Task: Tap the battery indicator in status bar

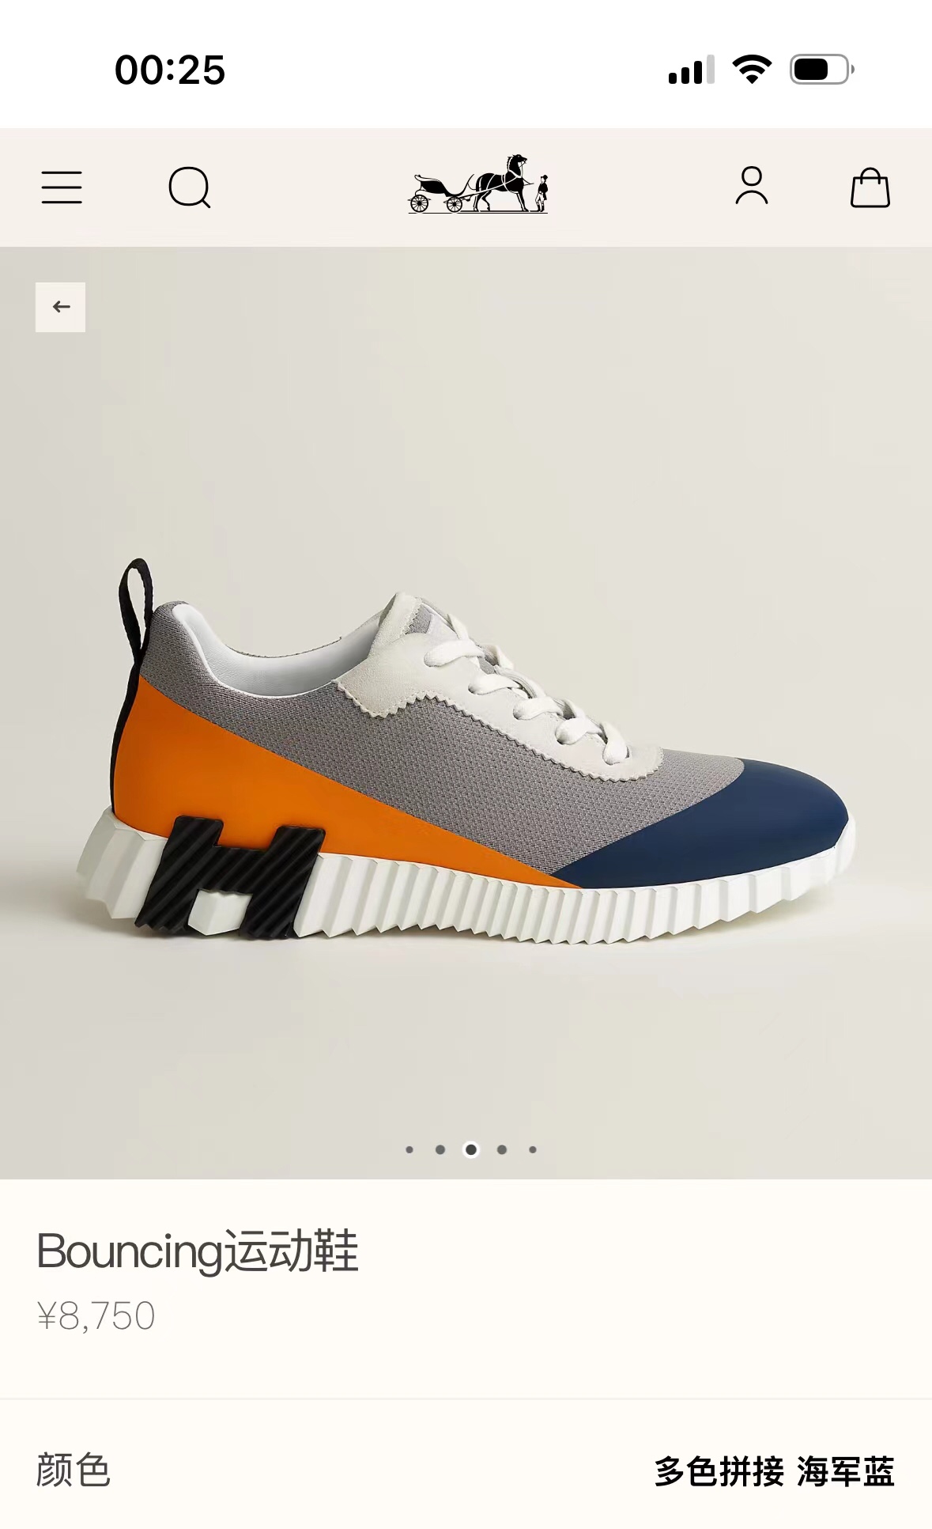Action: click(x=822, y=70)
